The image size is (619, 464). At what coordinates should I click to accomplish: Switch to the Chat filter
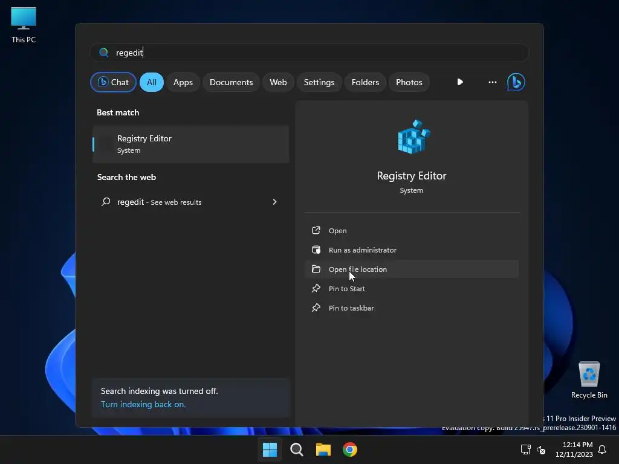113,82
